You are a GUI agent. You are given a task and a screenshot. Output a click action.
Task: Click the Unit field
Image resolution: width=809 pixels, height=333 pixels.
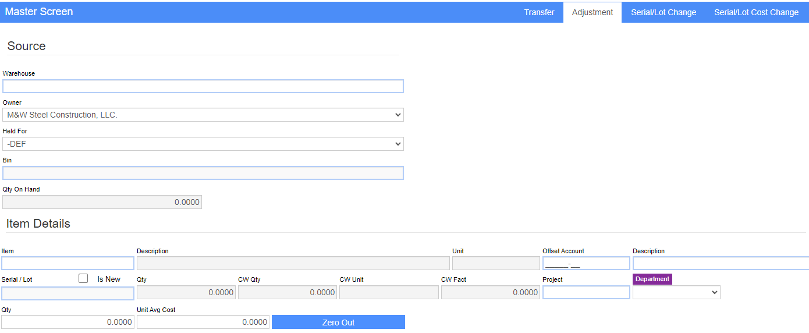[496, 263]
